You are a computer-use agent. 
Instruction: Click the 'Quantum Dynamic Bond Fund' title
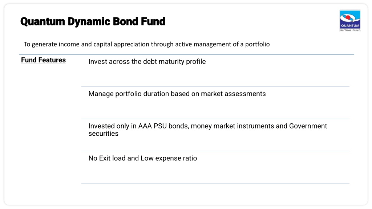point(93,21)
